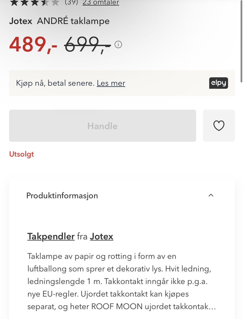Click the empty fifth star
Image resolution: width=244 pixels, height=319 pixels.
pos(55,3)
